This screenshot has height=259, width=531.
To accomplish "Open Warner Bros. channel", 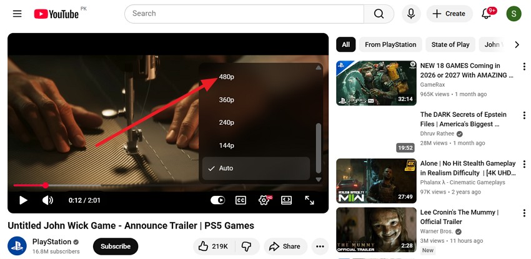I will (437, 232).
